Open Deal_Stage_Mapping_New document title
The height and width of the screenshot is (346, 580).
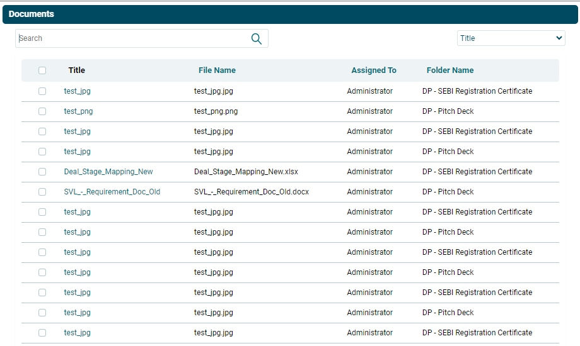[x=108, y=172]
